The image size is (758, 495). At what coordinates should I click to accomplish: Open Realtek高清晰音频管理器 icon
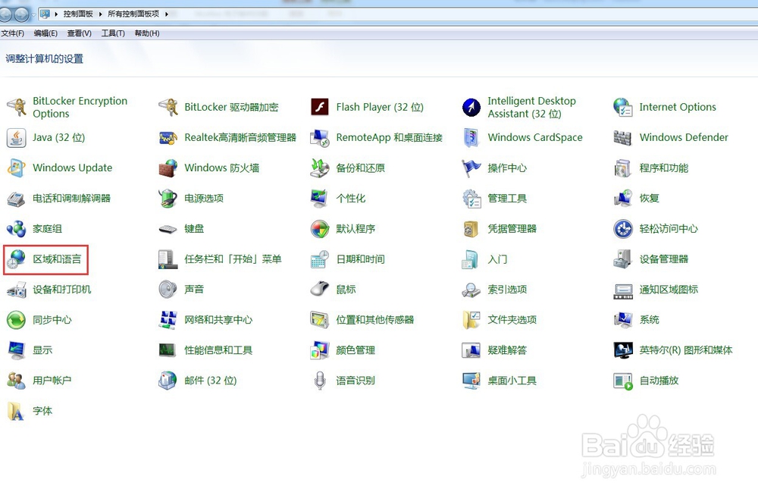tap(168, 138)
